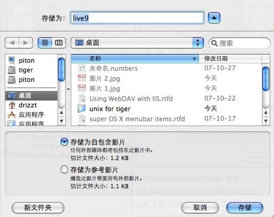Select super OS X menubar items.rtfd name
The height and width of the screenshot is (217, 274).
tap(137, 119)
